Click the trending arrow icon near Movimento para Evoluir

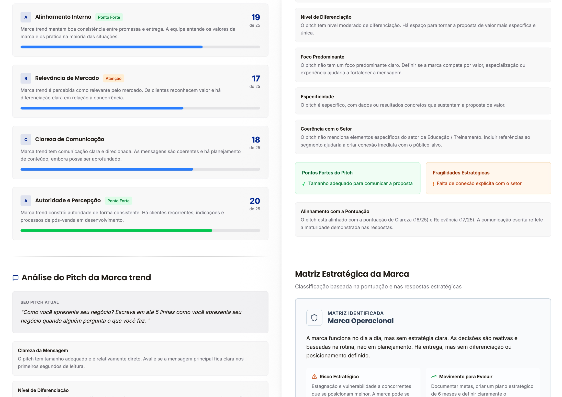[x=433, y=376]
